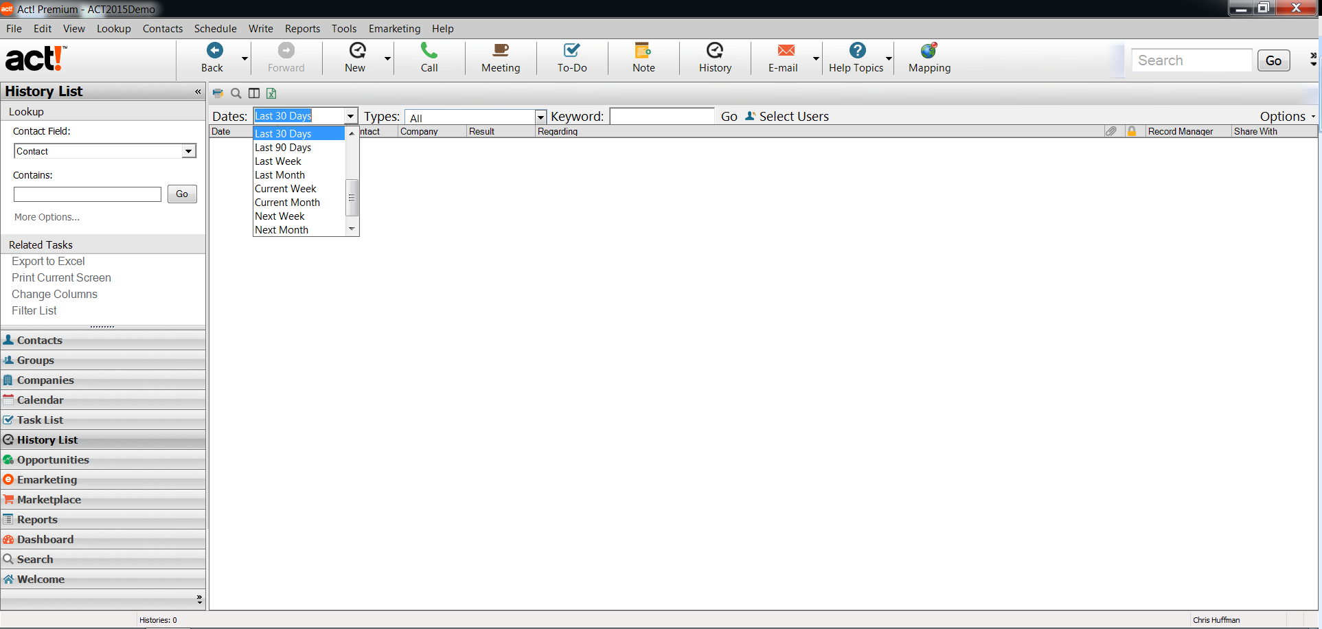Open Calendar in navigation bar
Viewport: 1322px width, 629px height.
(103, 400)
